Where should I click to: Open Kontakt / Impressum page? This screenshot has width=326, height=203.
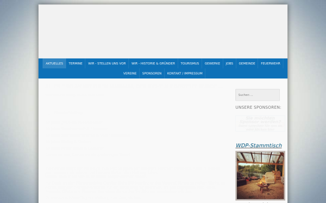click(x=185, y=73)
